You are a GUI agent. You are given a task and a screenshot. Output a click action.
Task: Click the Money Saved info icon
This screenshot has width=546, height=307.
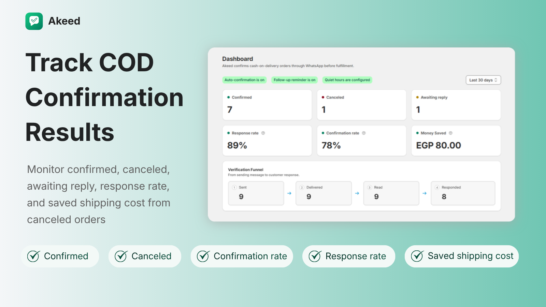click(450, 133)
